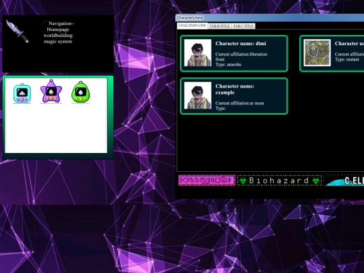364x273 pixels.
Task: Click the example character's portrait
Action: [x=198, y=96]
